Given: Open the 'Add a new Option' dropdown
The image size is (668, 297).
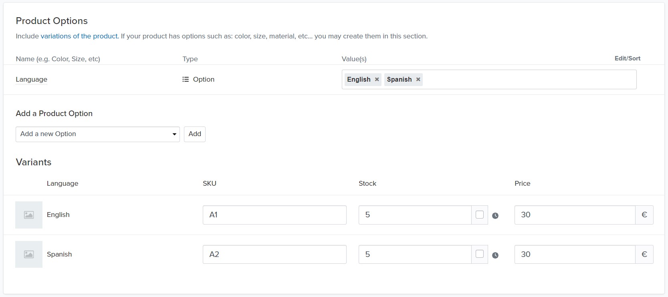Looking at the screenshot, I should (97, 134).
